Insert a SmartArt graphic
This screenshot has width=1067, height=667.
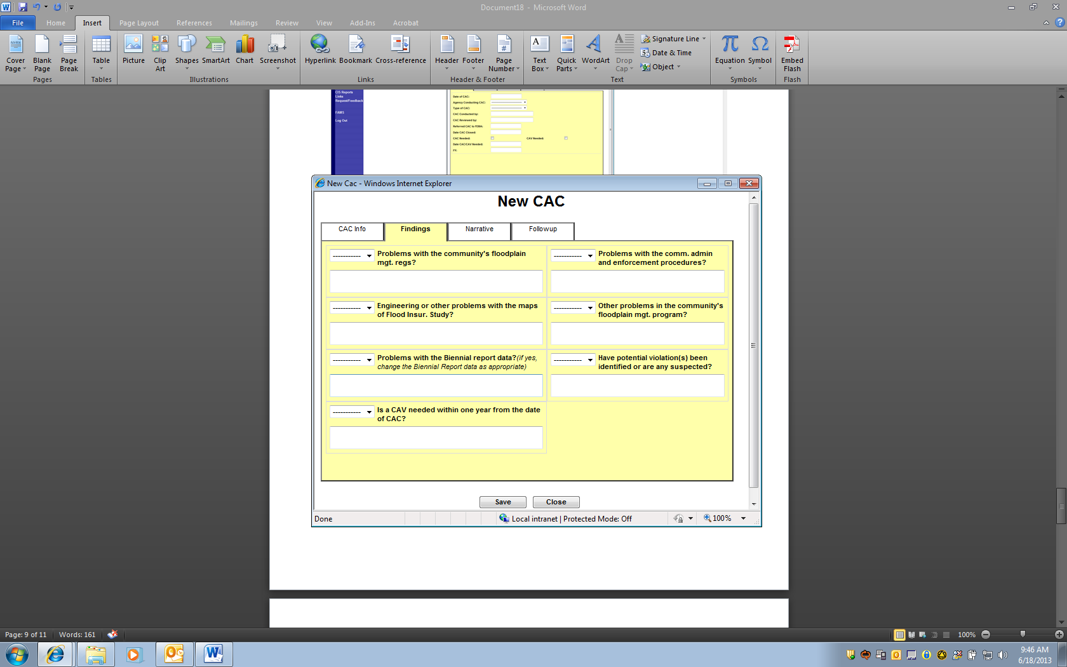coord(216,51)
